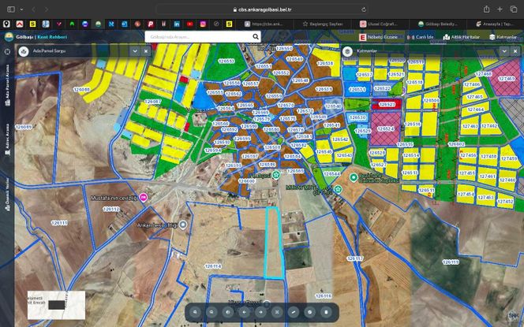Click the browser address bar
Screen dimensions: 524x327
pyautogui.click(x=261, y=9)
